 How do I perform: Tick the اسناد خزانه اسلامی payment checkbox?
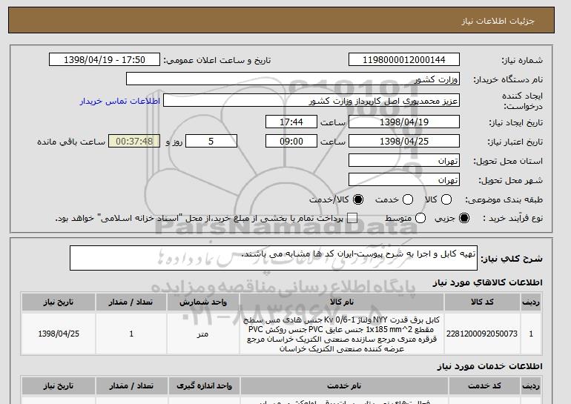[352, 218]
